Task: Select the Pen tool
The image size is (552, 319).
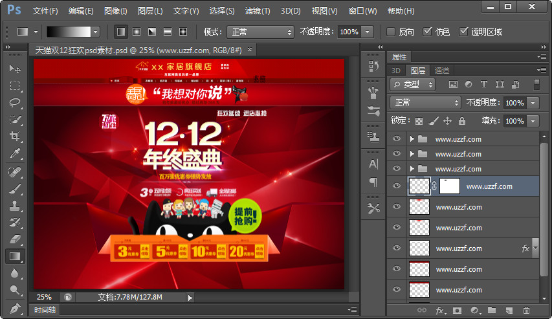Action: [15, 308]
